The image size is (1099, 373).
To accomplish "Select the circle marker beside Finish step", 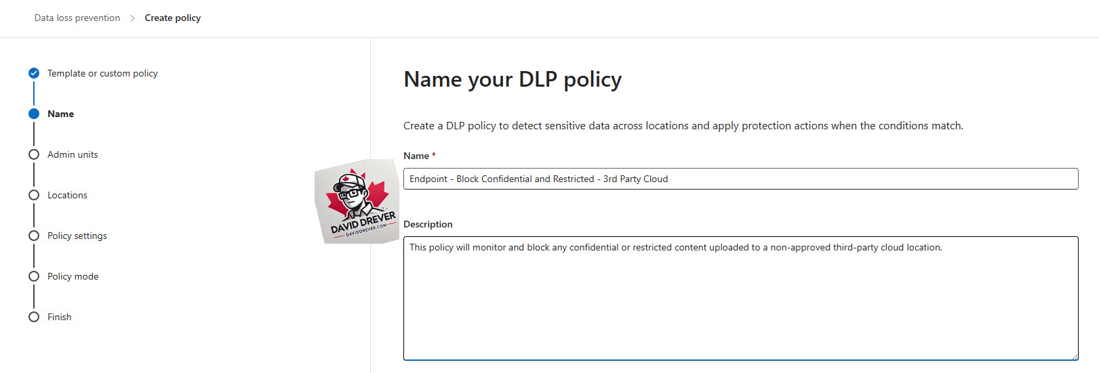I will 34,317.
